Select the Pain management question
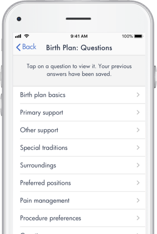157x234 pixels. coord(79,201)
